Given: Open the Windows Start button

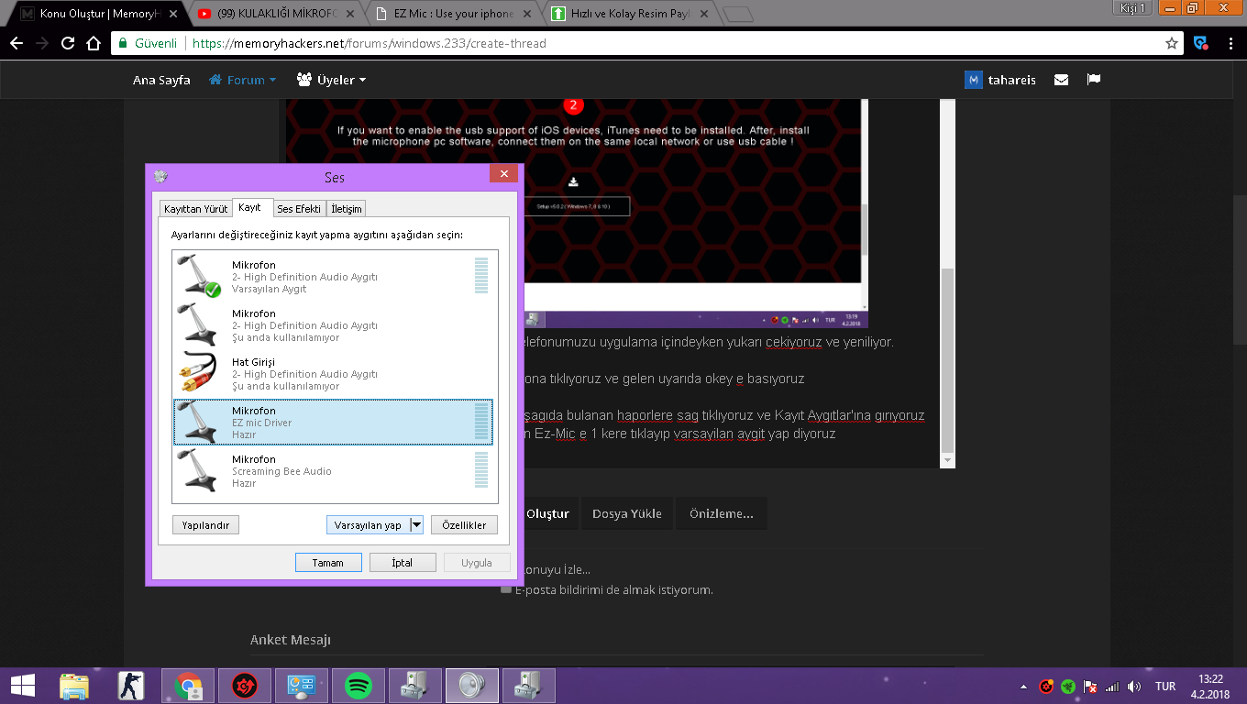Looking at the screenshot, I should coord(23,686).
